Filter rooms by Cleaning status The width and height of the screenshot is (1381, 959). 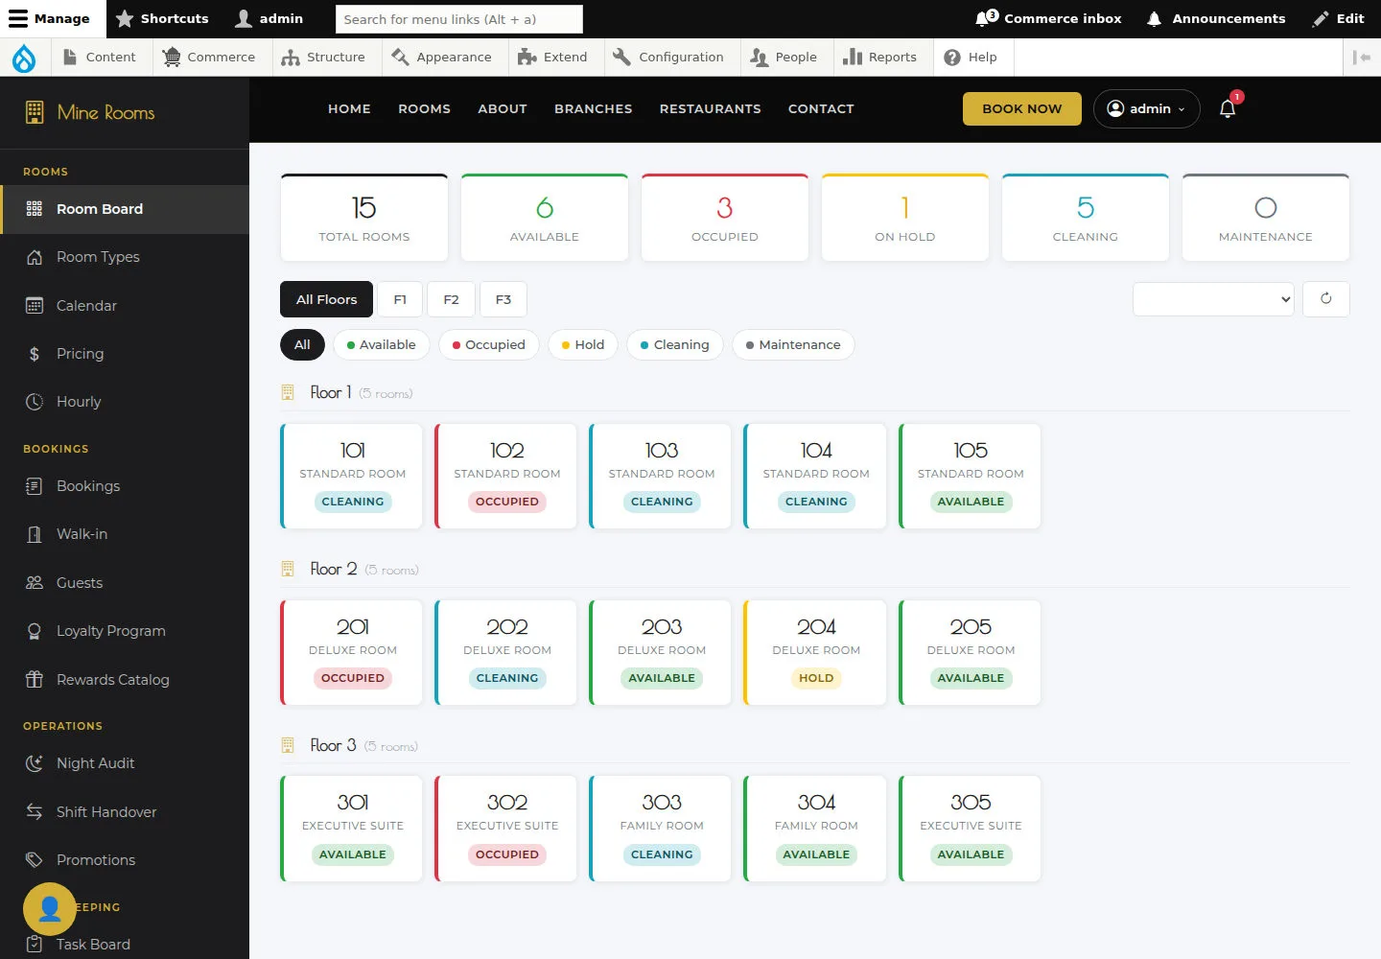pyautogui.click(x=675, y=345)
